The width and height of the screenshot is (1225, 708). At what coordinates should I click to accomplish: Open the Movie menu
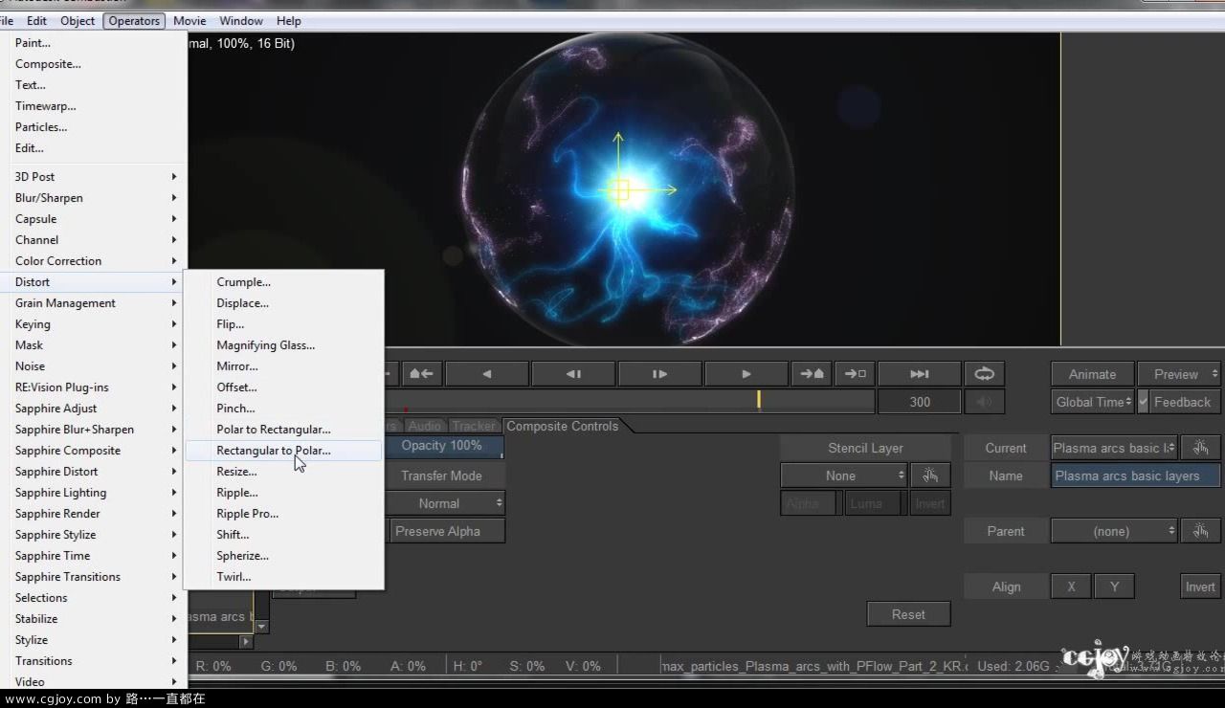[189, 20]
